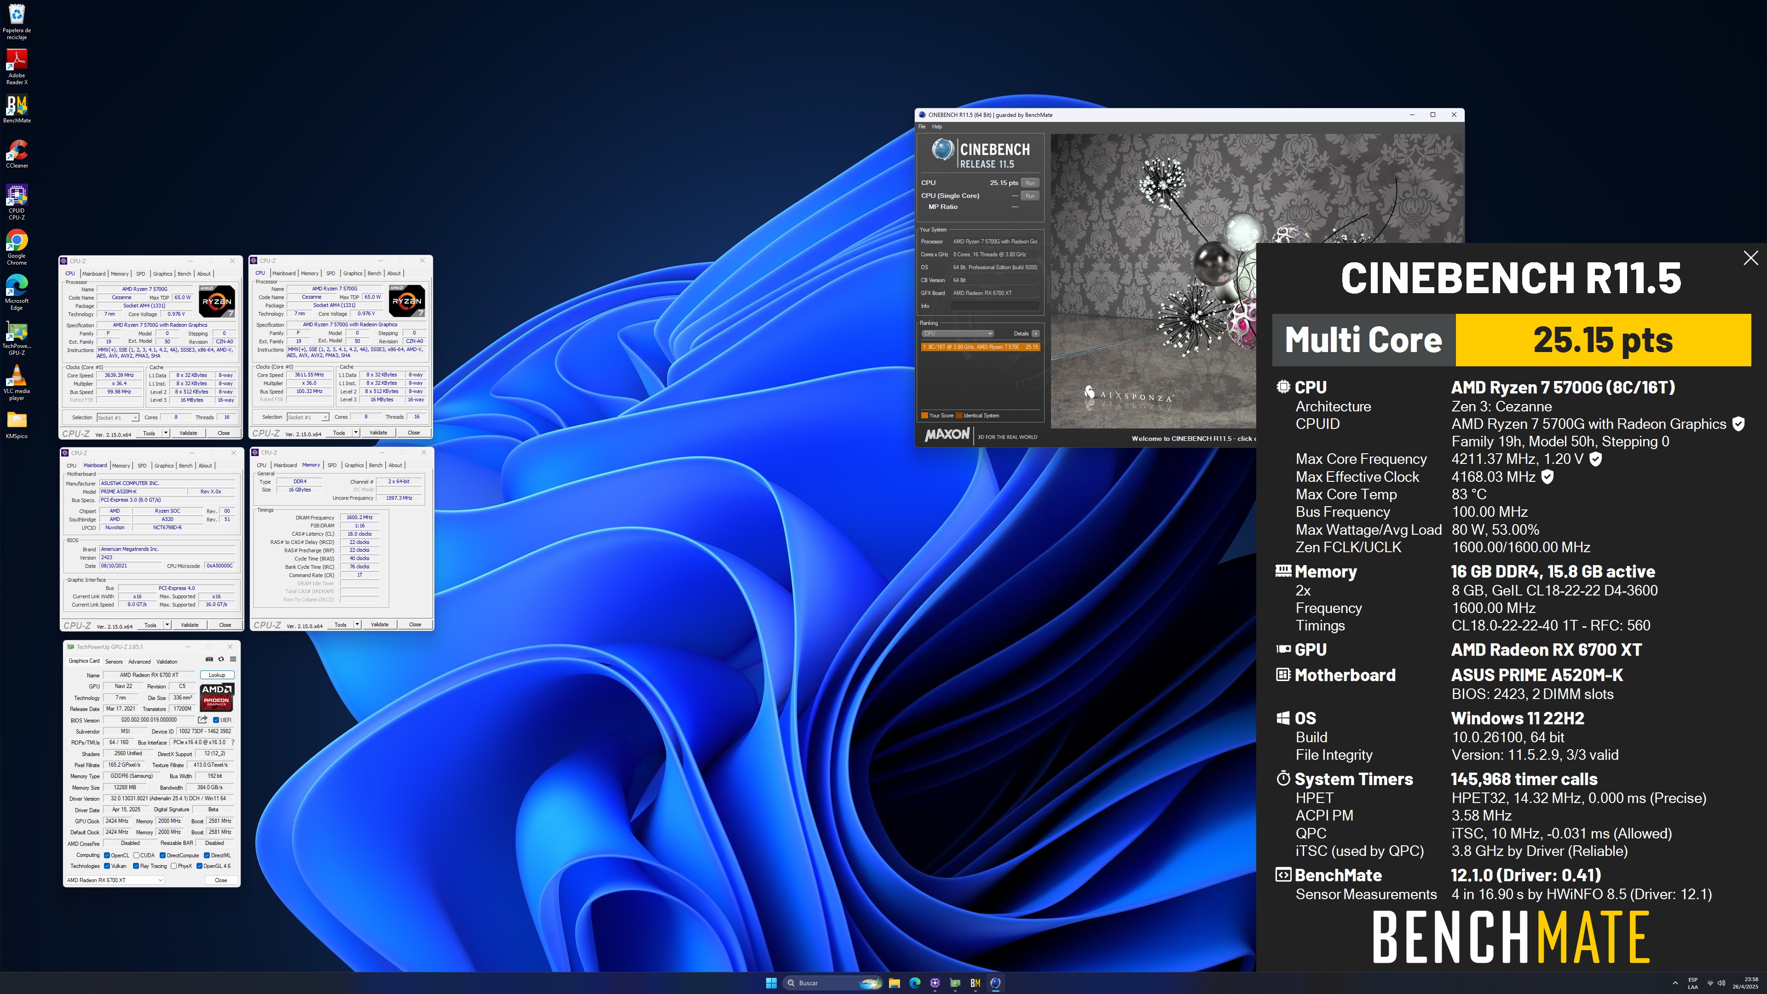
Task: Open the KMSpico folder on the desktop
Action: click(17, 425)
